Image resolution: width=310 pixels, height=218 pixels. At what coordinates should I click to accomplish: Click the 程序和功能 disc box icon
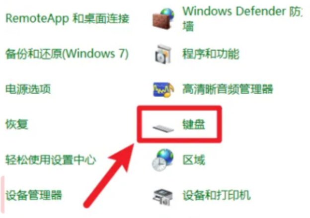pos(163,54)
